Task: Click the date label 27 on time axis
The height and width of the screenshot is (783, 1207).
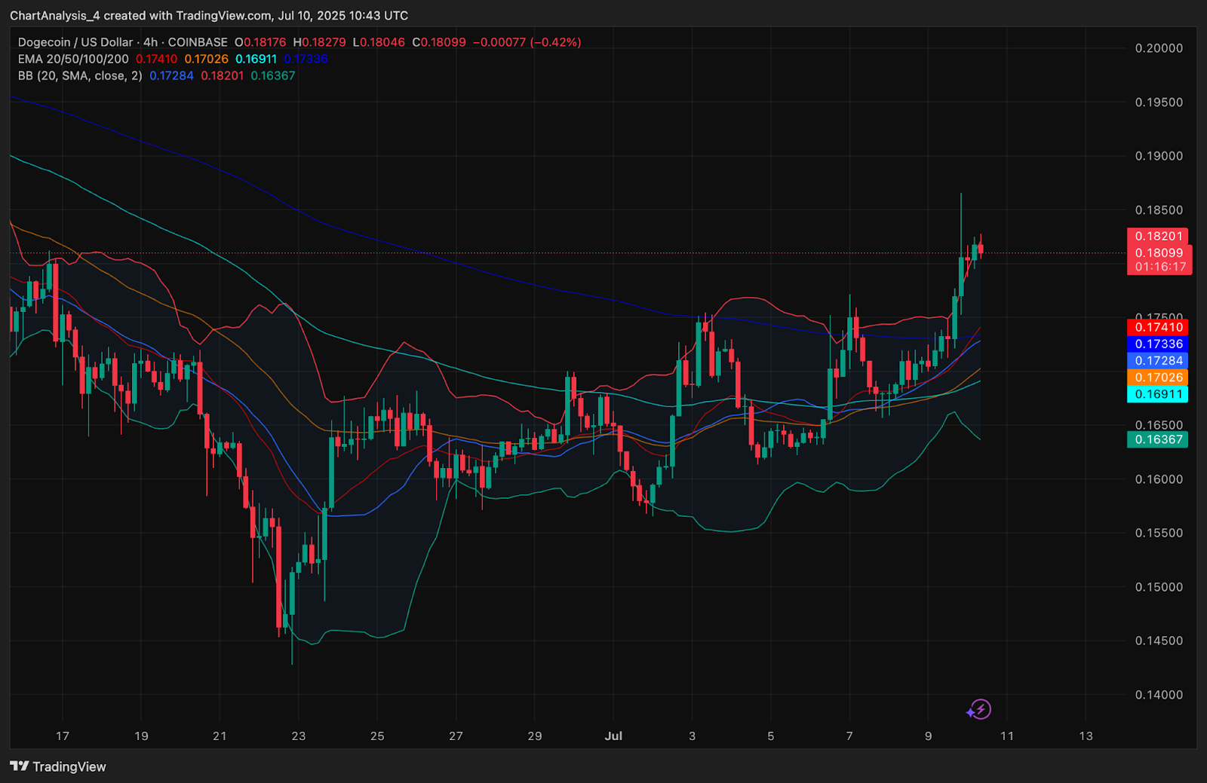Action: pyautogui.click(x=456, y=736)
